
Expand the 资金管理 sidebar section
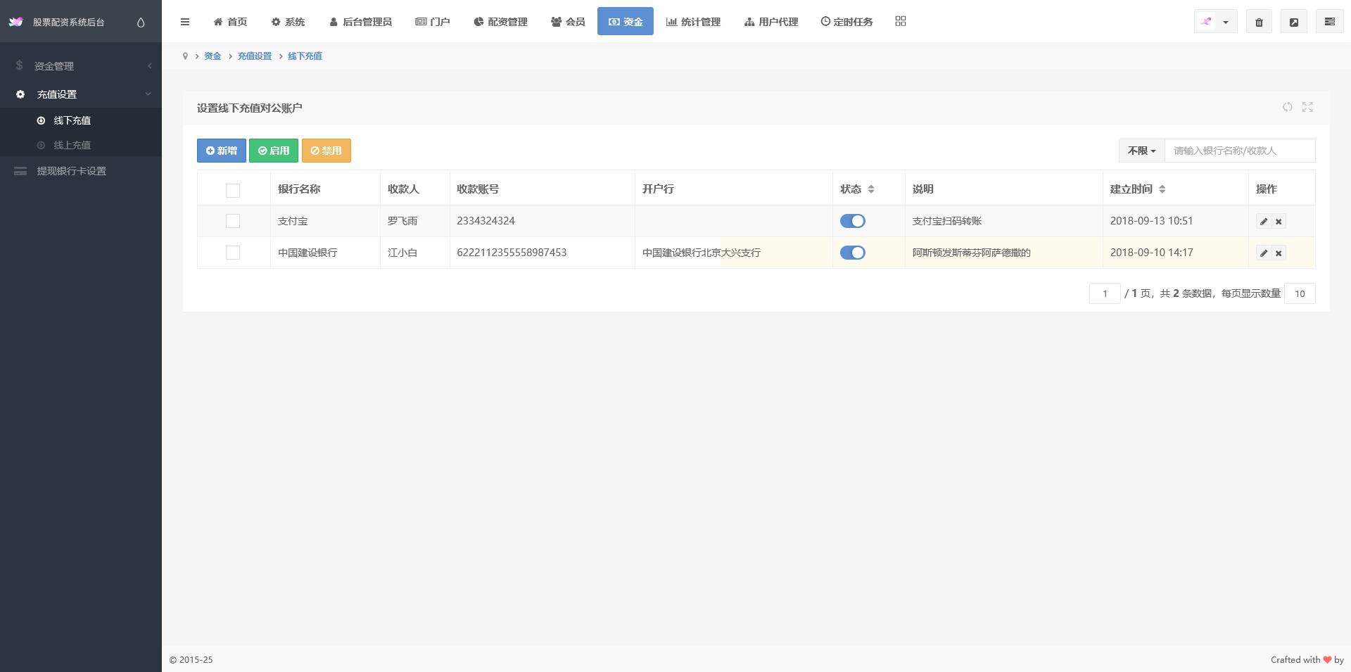tap(81, 65)
